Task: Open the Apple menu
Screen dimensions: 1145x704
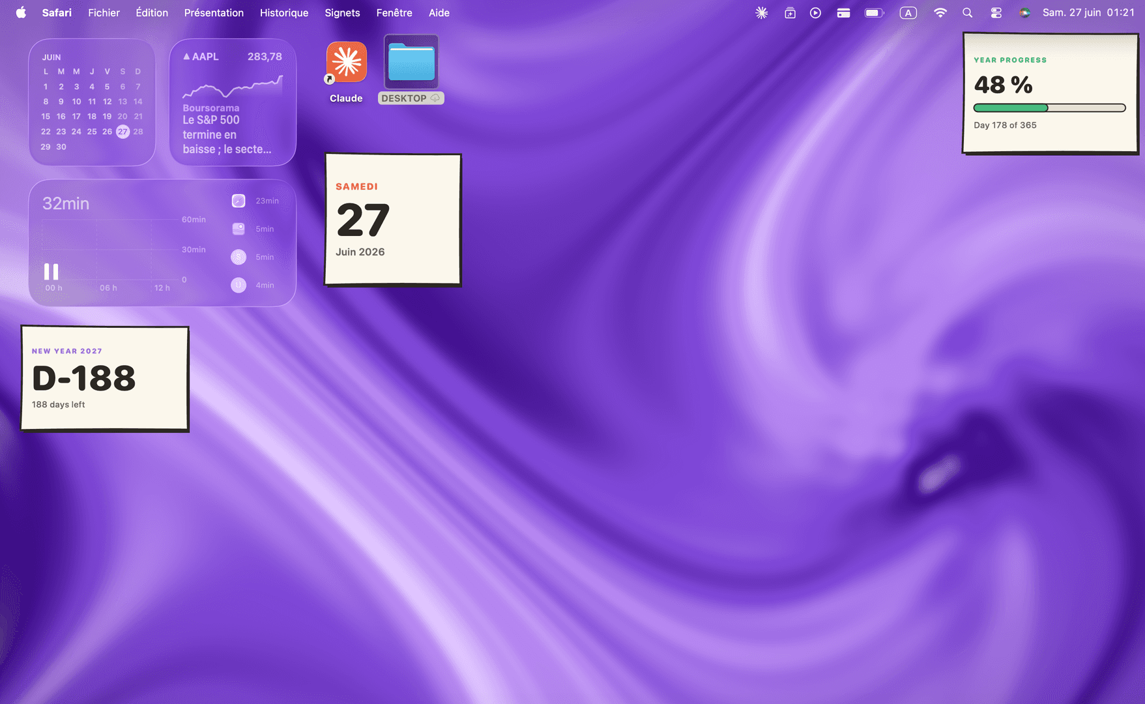Action: pyautogui.click(x=21, y=12)
